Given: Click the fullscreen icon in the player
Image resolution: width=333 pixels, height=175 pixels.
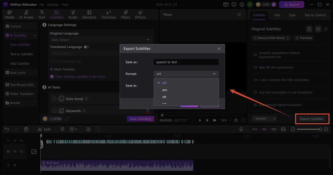Looking at the screenshot, I should (243, 120).
